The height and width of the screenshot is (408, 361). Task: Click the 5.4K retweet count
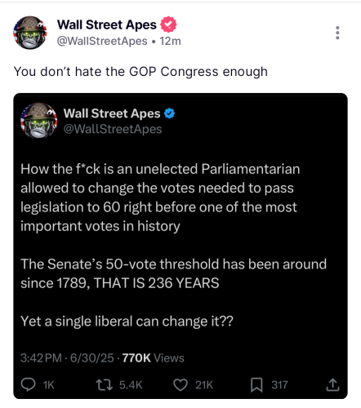point(131,385)
